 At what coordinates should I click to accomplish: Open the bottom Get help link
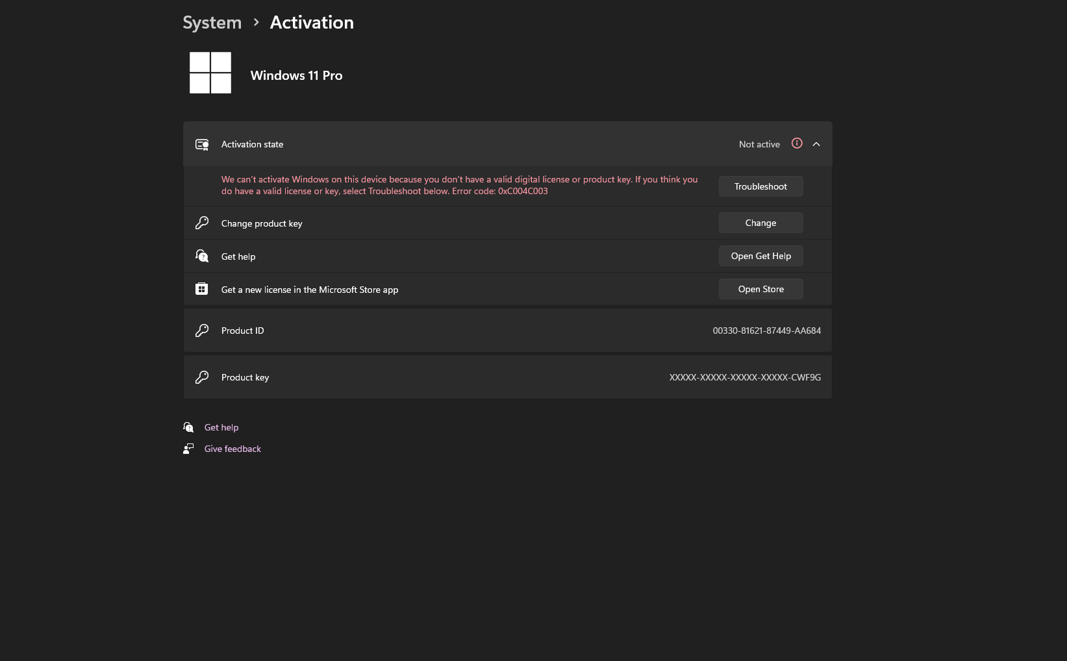pos(221,427)
